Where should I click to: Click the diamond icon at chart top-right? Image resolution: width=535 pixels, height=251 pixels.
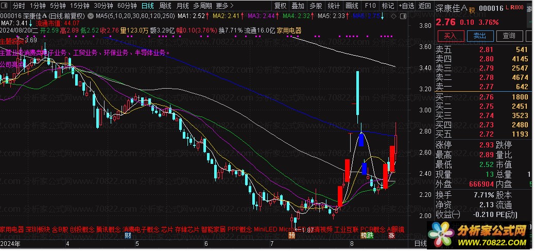coord(394,16)
